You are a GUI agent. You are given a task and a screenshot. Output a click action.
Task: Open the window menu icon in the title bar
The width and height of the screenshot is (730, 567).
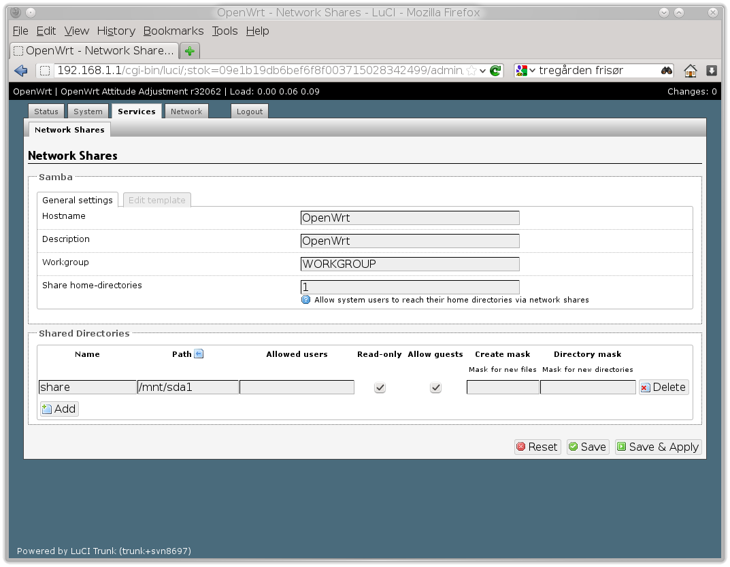16,12
